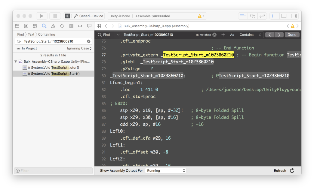The height and width of the screenshot is (190, 314).
Task: Click the Run (play) button
Action: (x=42, y=16)
